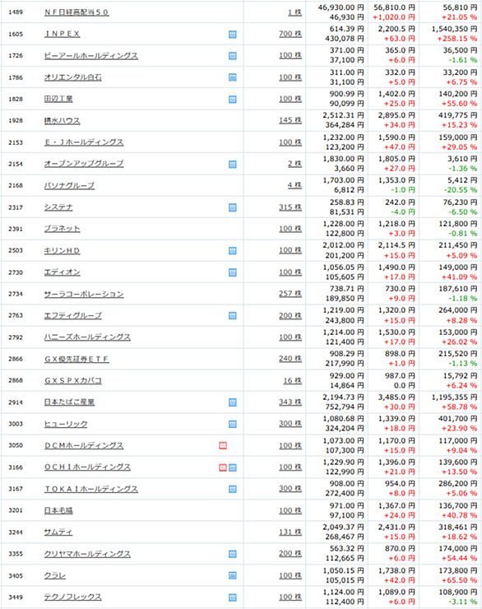Viewport: 482px width, 609px height.
Task: Open stock name link for code 2866
Action: point(76,359)
